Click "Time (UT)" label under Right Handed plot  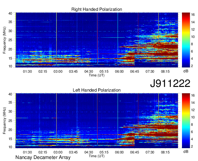[x=97, y=75]
